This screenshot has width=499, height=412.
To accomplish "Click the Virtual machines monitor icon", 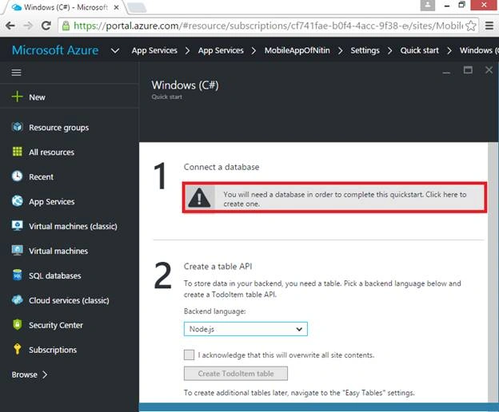I will point(17,250).
